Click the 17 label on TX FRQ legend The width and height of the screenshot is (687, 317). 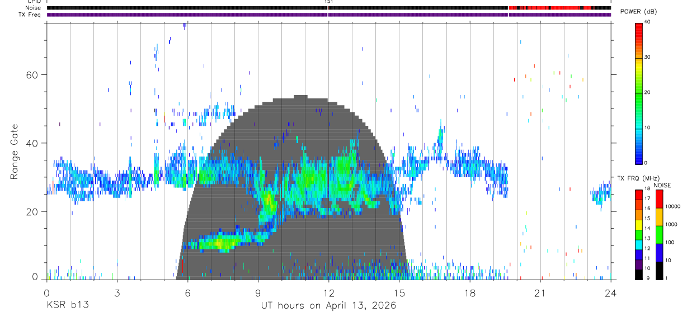point(647,198)
